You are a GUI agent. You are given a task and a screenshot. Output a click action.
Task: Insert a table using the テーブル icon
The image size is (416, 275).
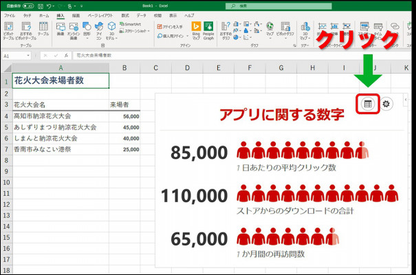pyautogui.click(x=43, y=28)
